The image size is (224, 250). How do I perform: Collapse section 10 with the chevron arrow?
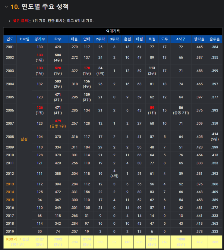6,7
